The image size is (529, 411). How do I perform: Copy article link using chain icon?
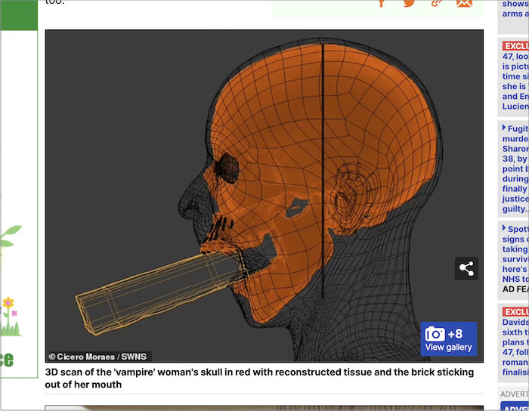click(x=436, y=2)
